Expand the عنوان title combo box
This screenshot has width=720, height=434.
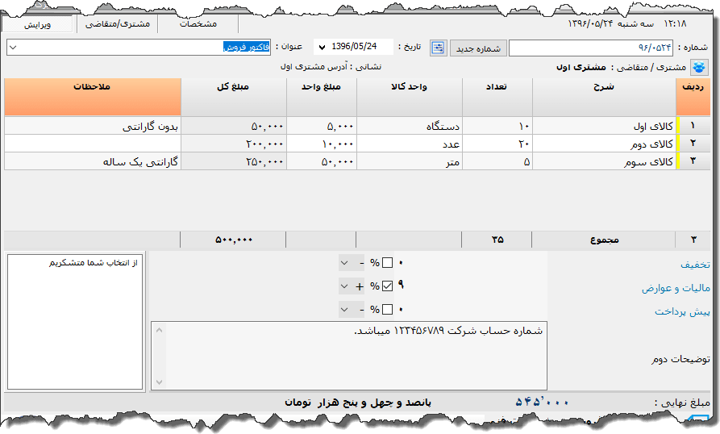click(x=13, y=48)
